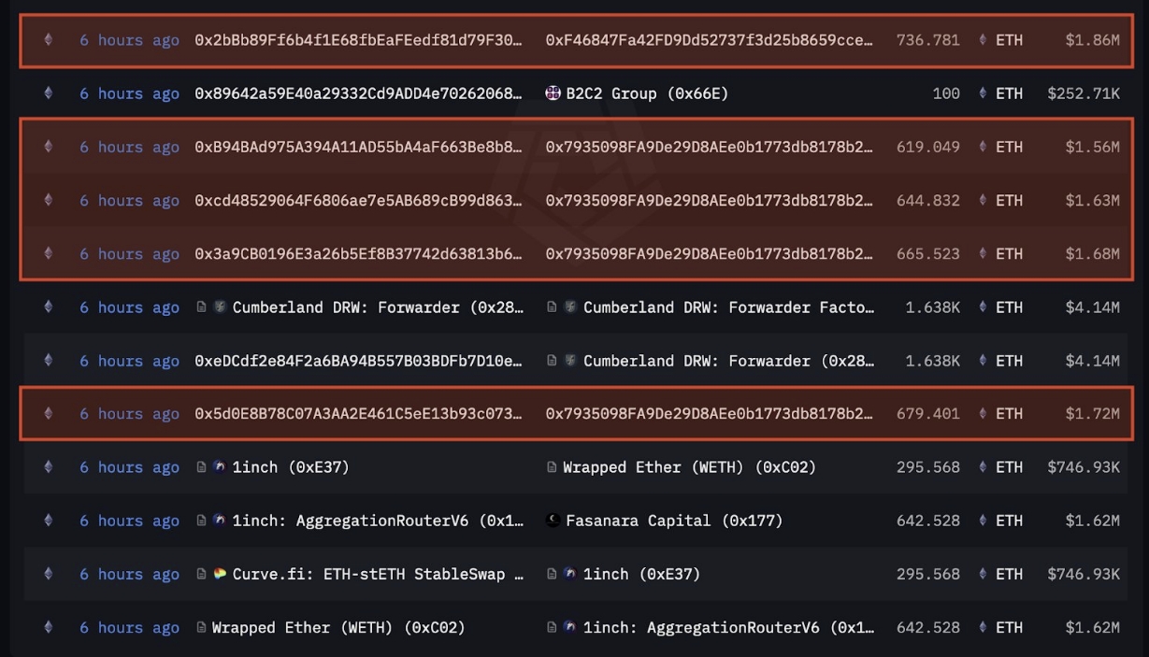Click $746.93K in the Curve.fi sender row

(1084, 574)
